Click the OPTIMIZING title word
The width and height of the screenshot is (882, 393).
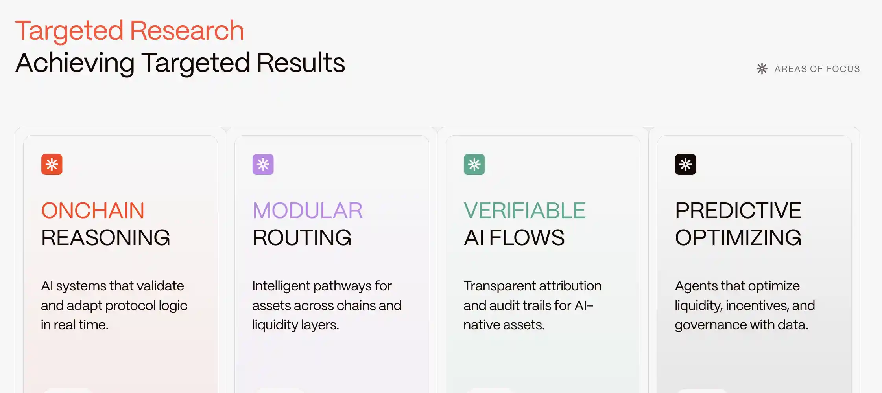[738, 237]
